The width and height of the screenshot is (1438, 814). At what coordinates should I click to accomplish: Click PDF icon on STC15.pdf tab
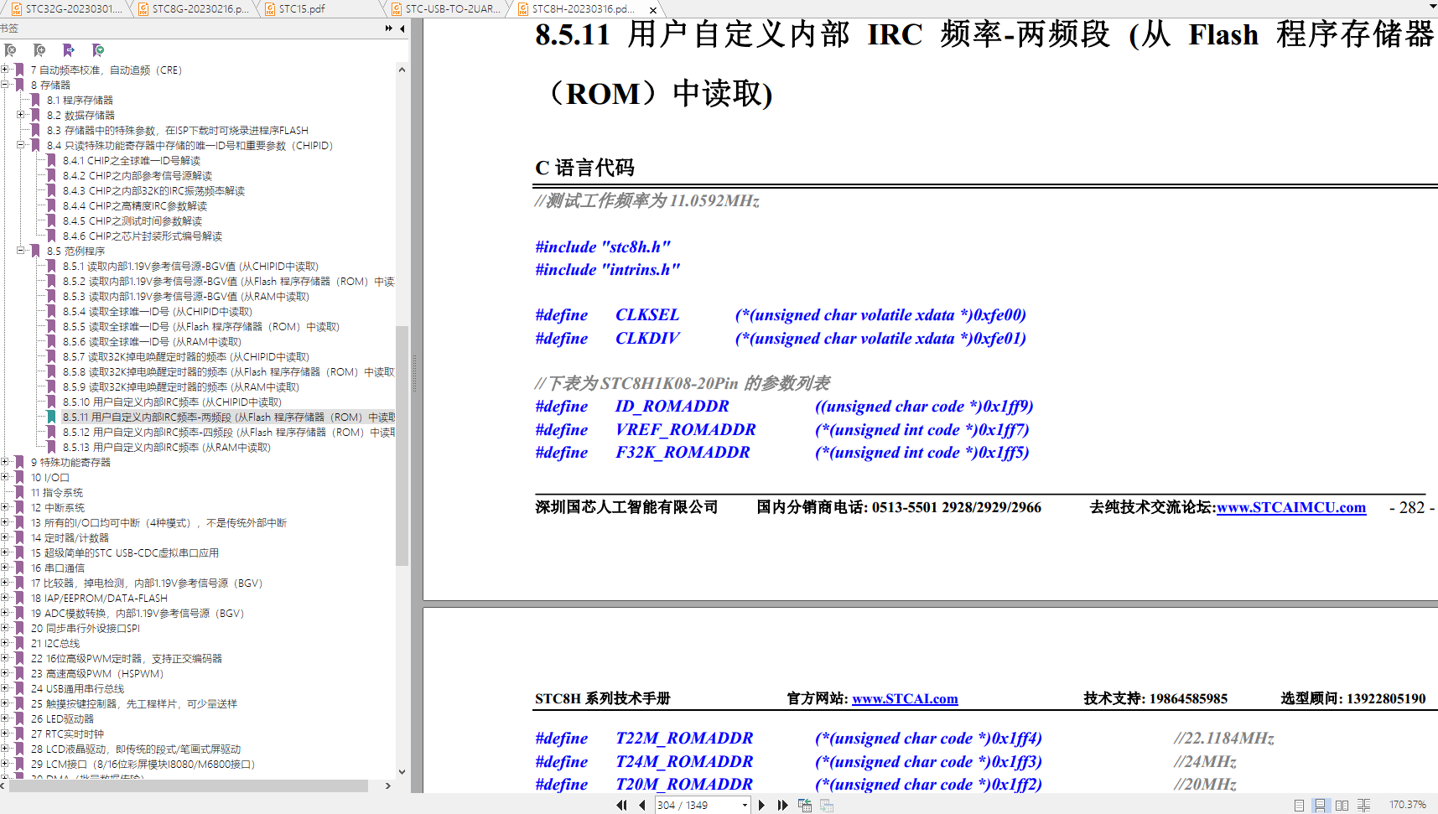(270, 9)
